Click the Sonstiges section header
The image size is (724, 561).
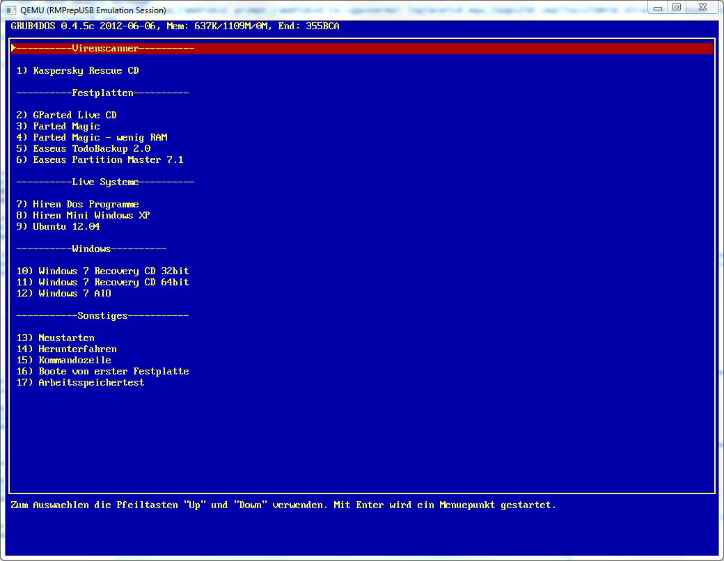102,316
